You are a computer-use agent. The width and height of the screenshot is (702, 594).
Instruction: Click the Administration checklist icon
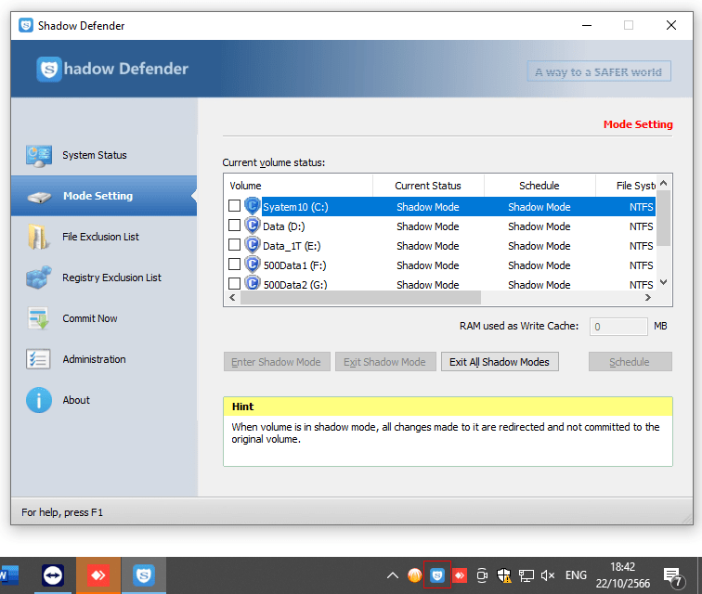coord(38,359)
